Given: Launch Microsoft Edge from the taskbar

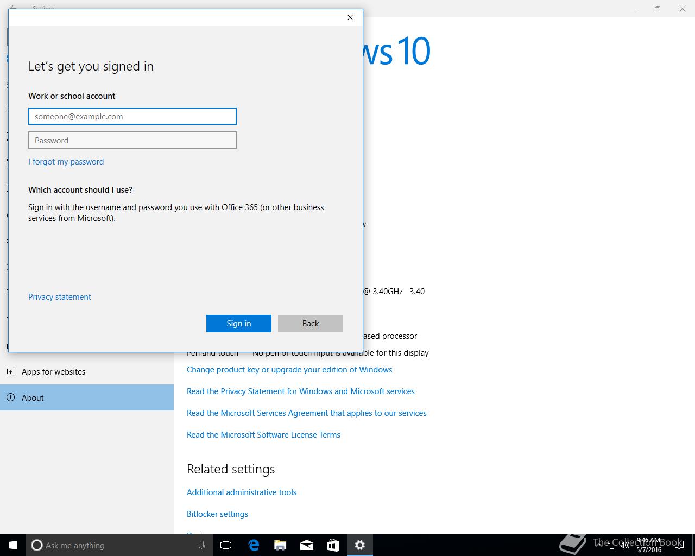Looking at the screenshot, I should pos(254,545).
